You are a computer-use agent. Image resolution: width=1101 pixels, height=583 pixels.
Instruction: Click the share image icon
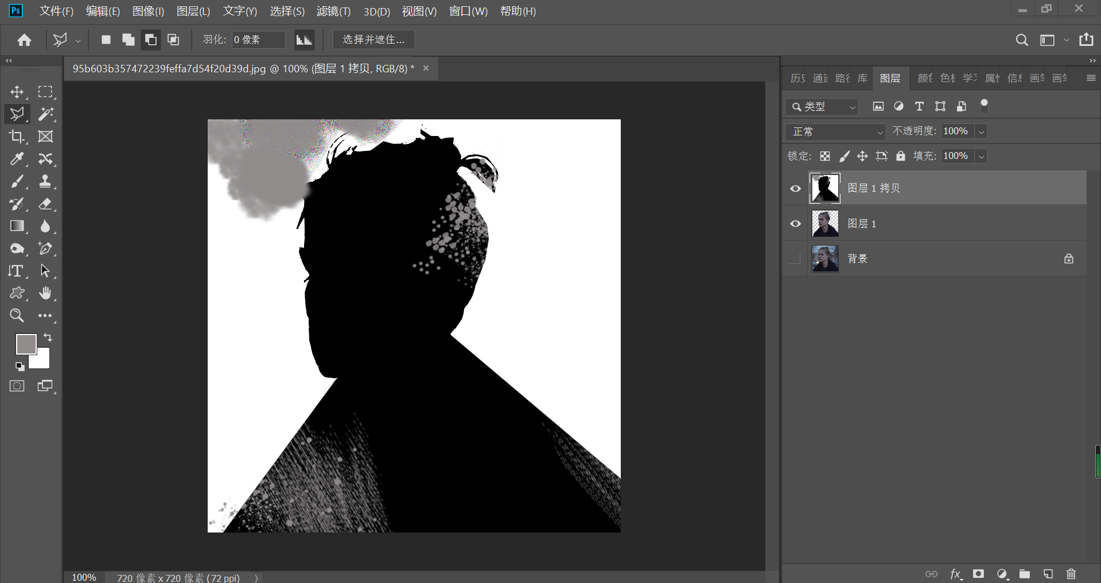coord(1086,40)
